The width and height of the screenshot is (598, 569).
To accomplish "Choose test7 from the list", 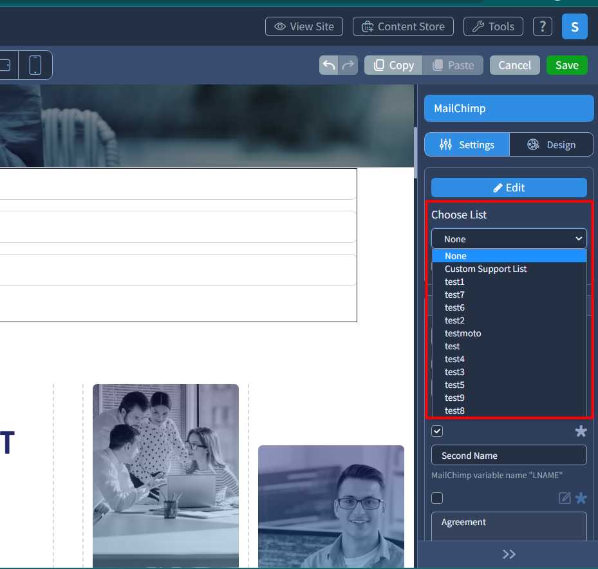I will [x=509, y=295].
